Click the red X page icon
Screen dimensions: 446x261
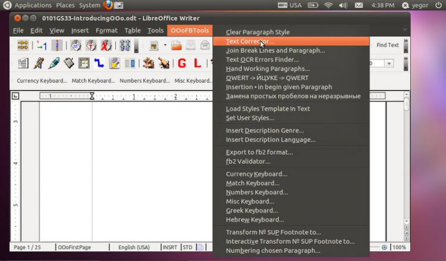[106, 46]
